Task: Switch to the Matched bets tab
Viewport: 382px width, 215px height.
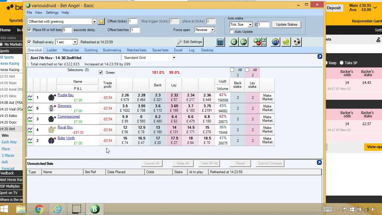Action: [x=137, y=50]
